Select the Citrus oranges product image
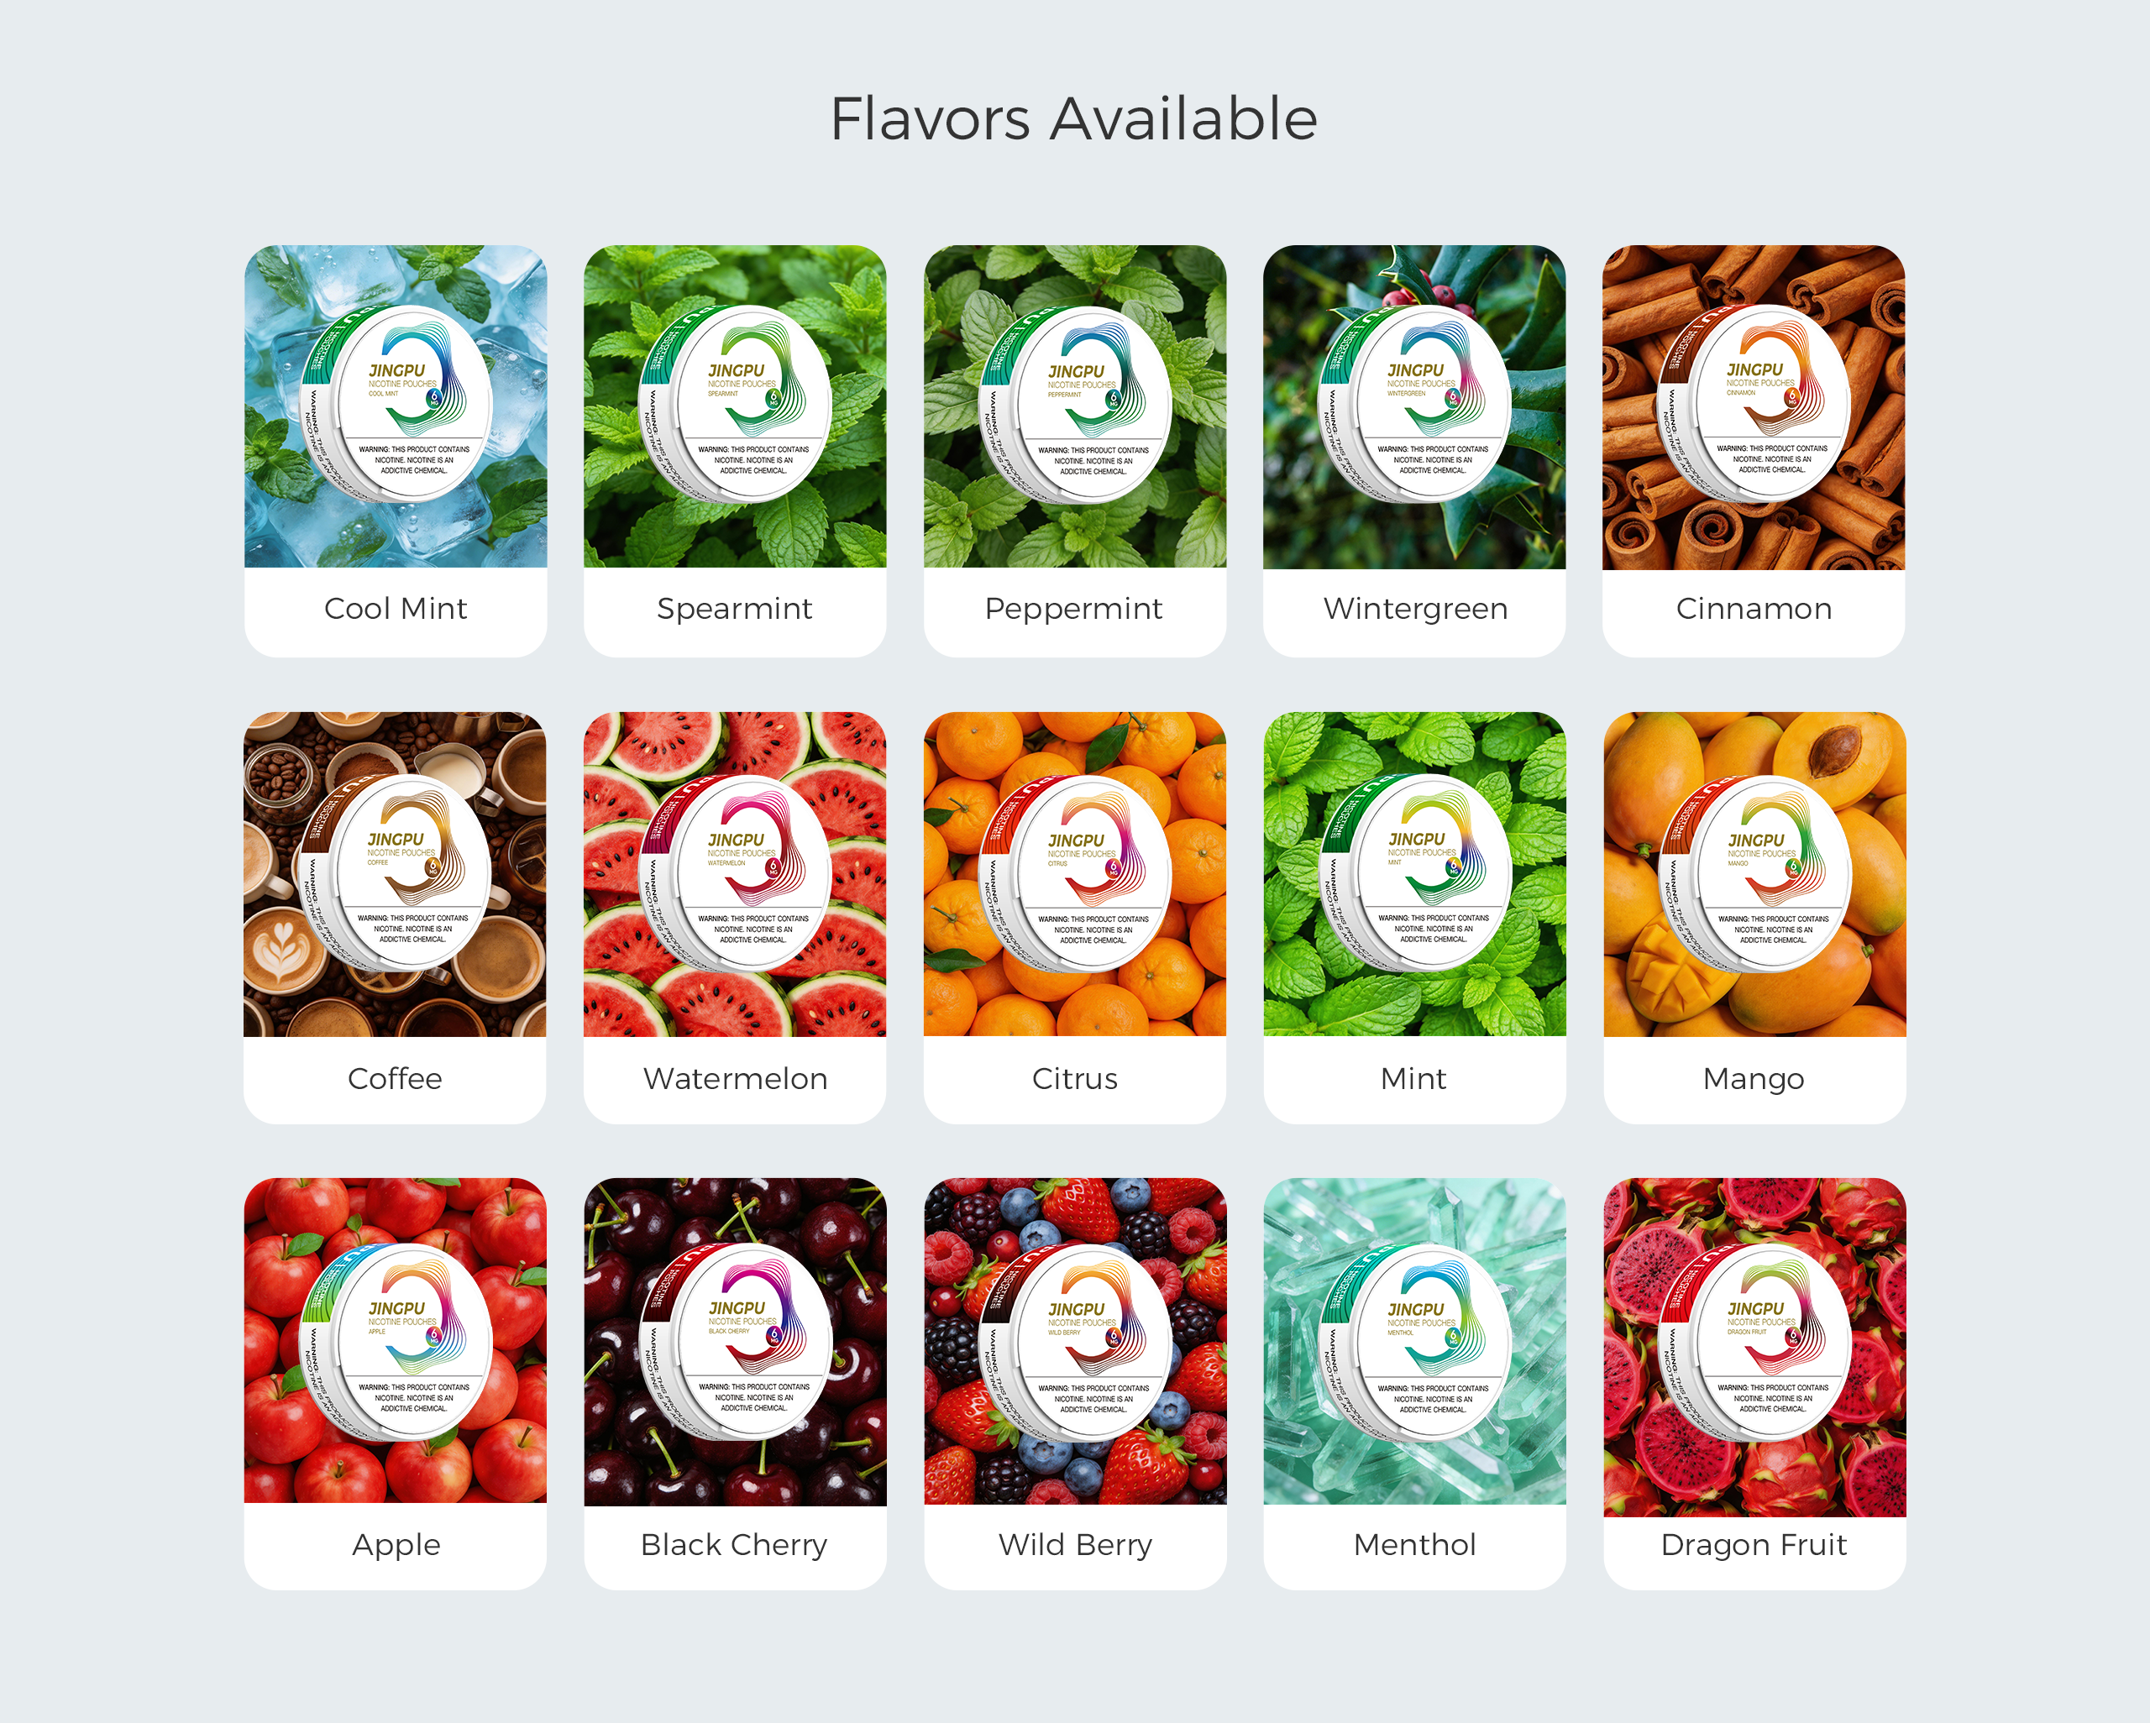The image size is (2150, 1723). (1075, 874)
